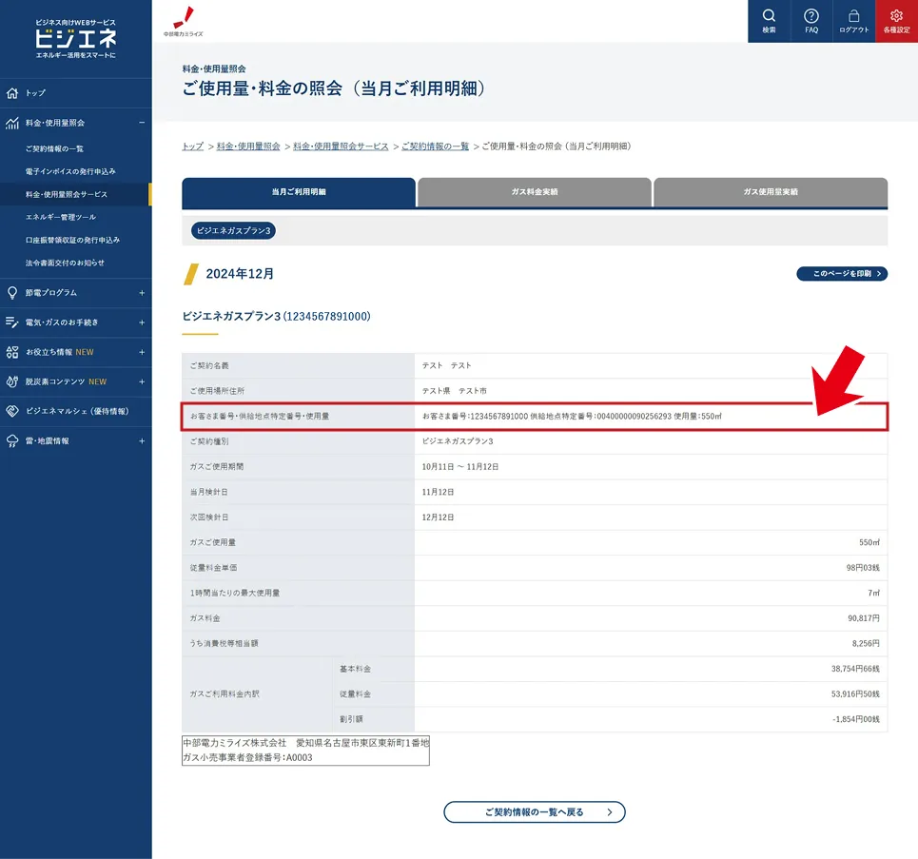Follow 料金・使用量照会サービス breadcrumb link
The image size is (918, 859).
tap(341, 146)
